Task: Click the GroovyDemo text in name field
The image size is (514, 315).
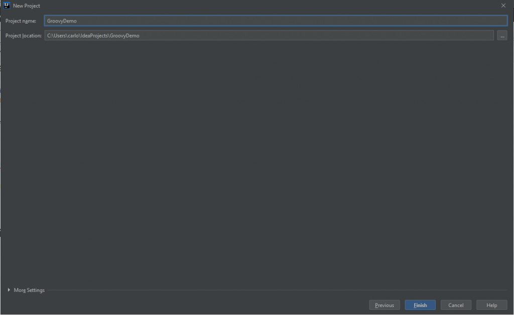Action: point(62,21)
